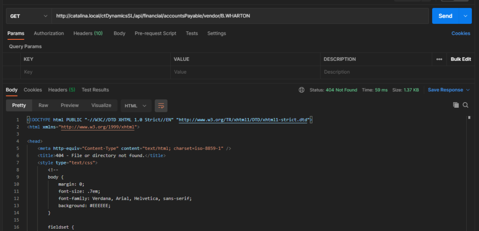Click the '<head>' tag on line 4
The height and width of the screenshot is (231, 479).
[x=35, y=142]
